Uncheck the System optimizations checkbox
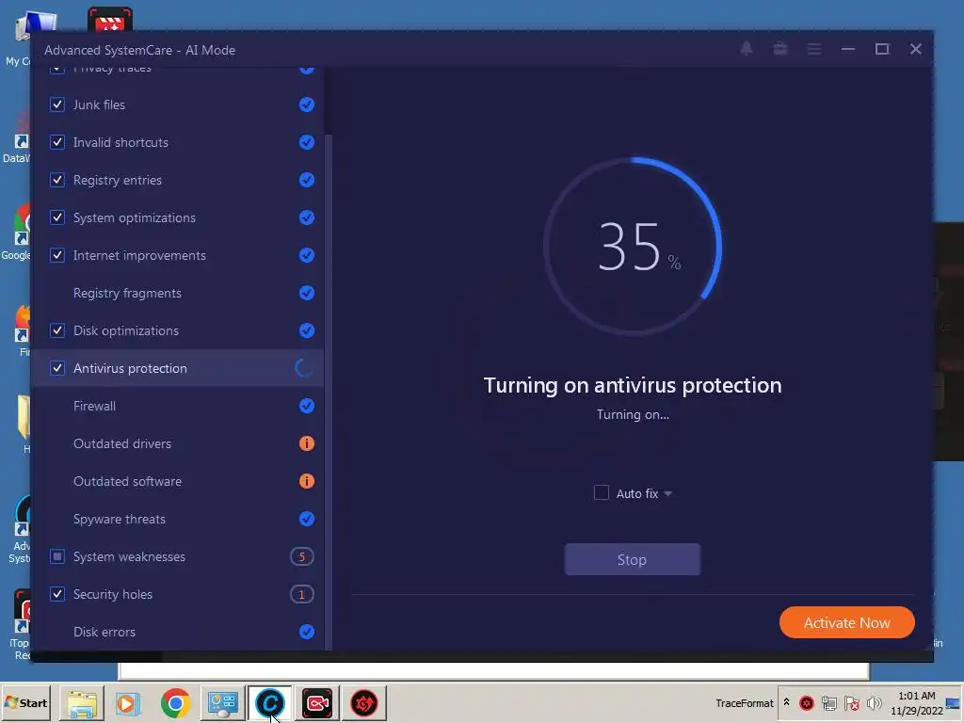 (57, 217)
